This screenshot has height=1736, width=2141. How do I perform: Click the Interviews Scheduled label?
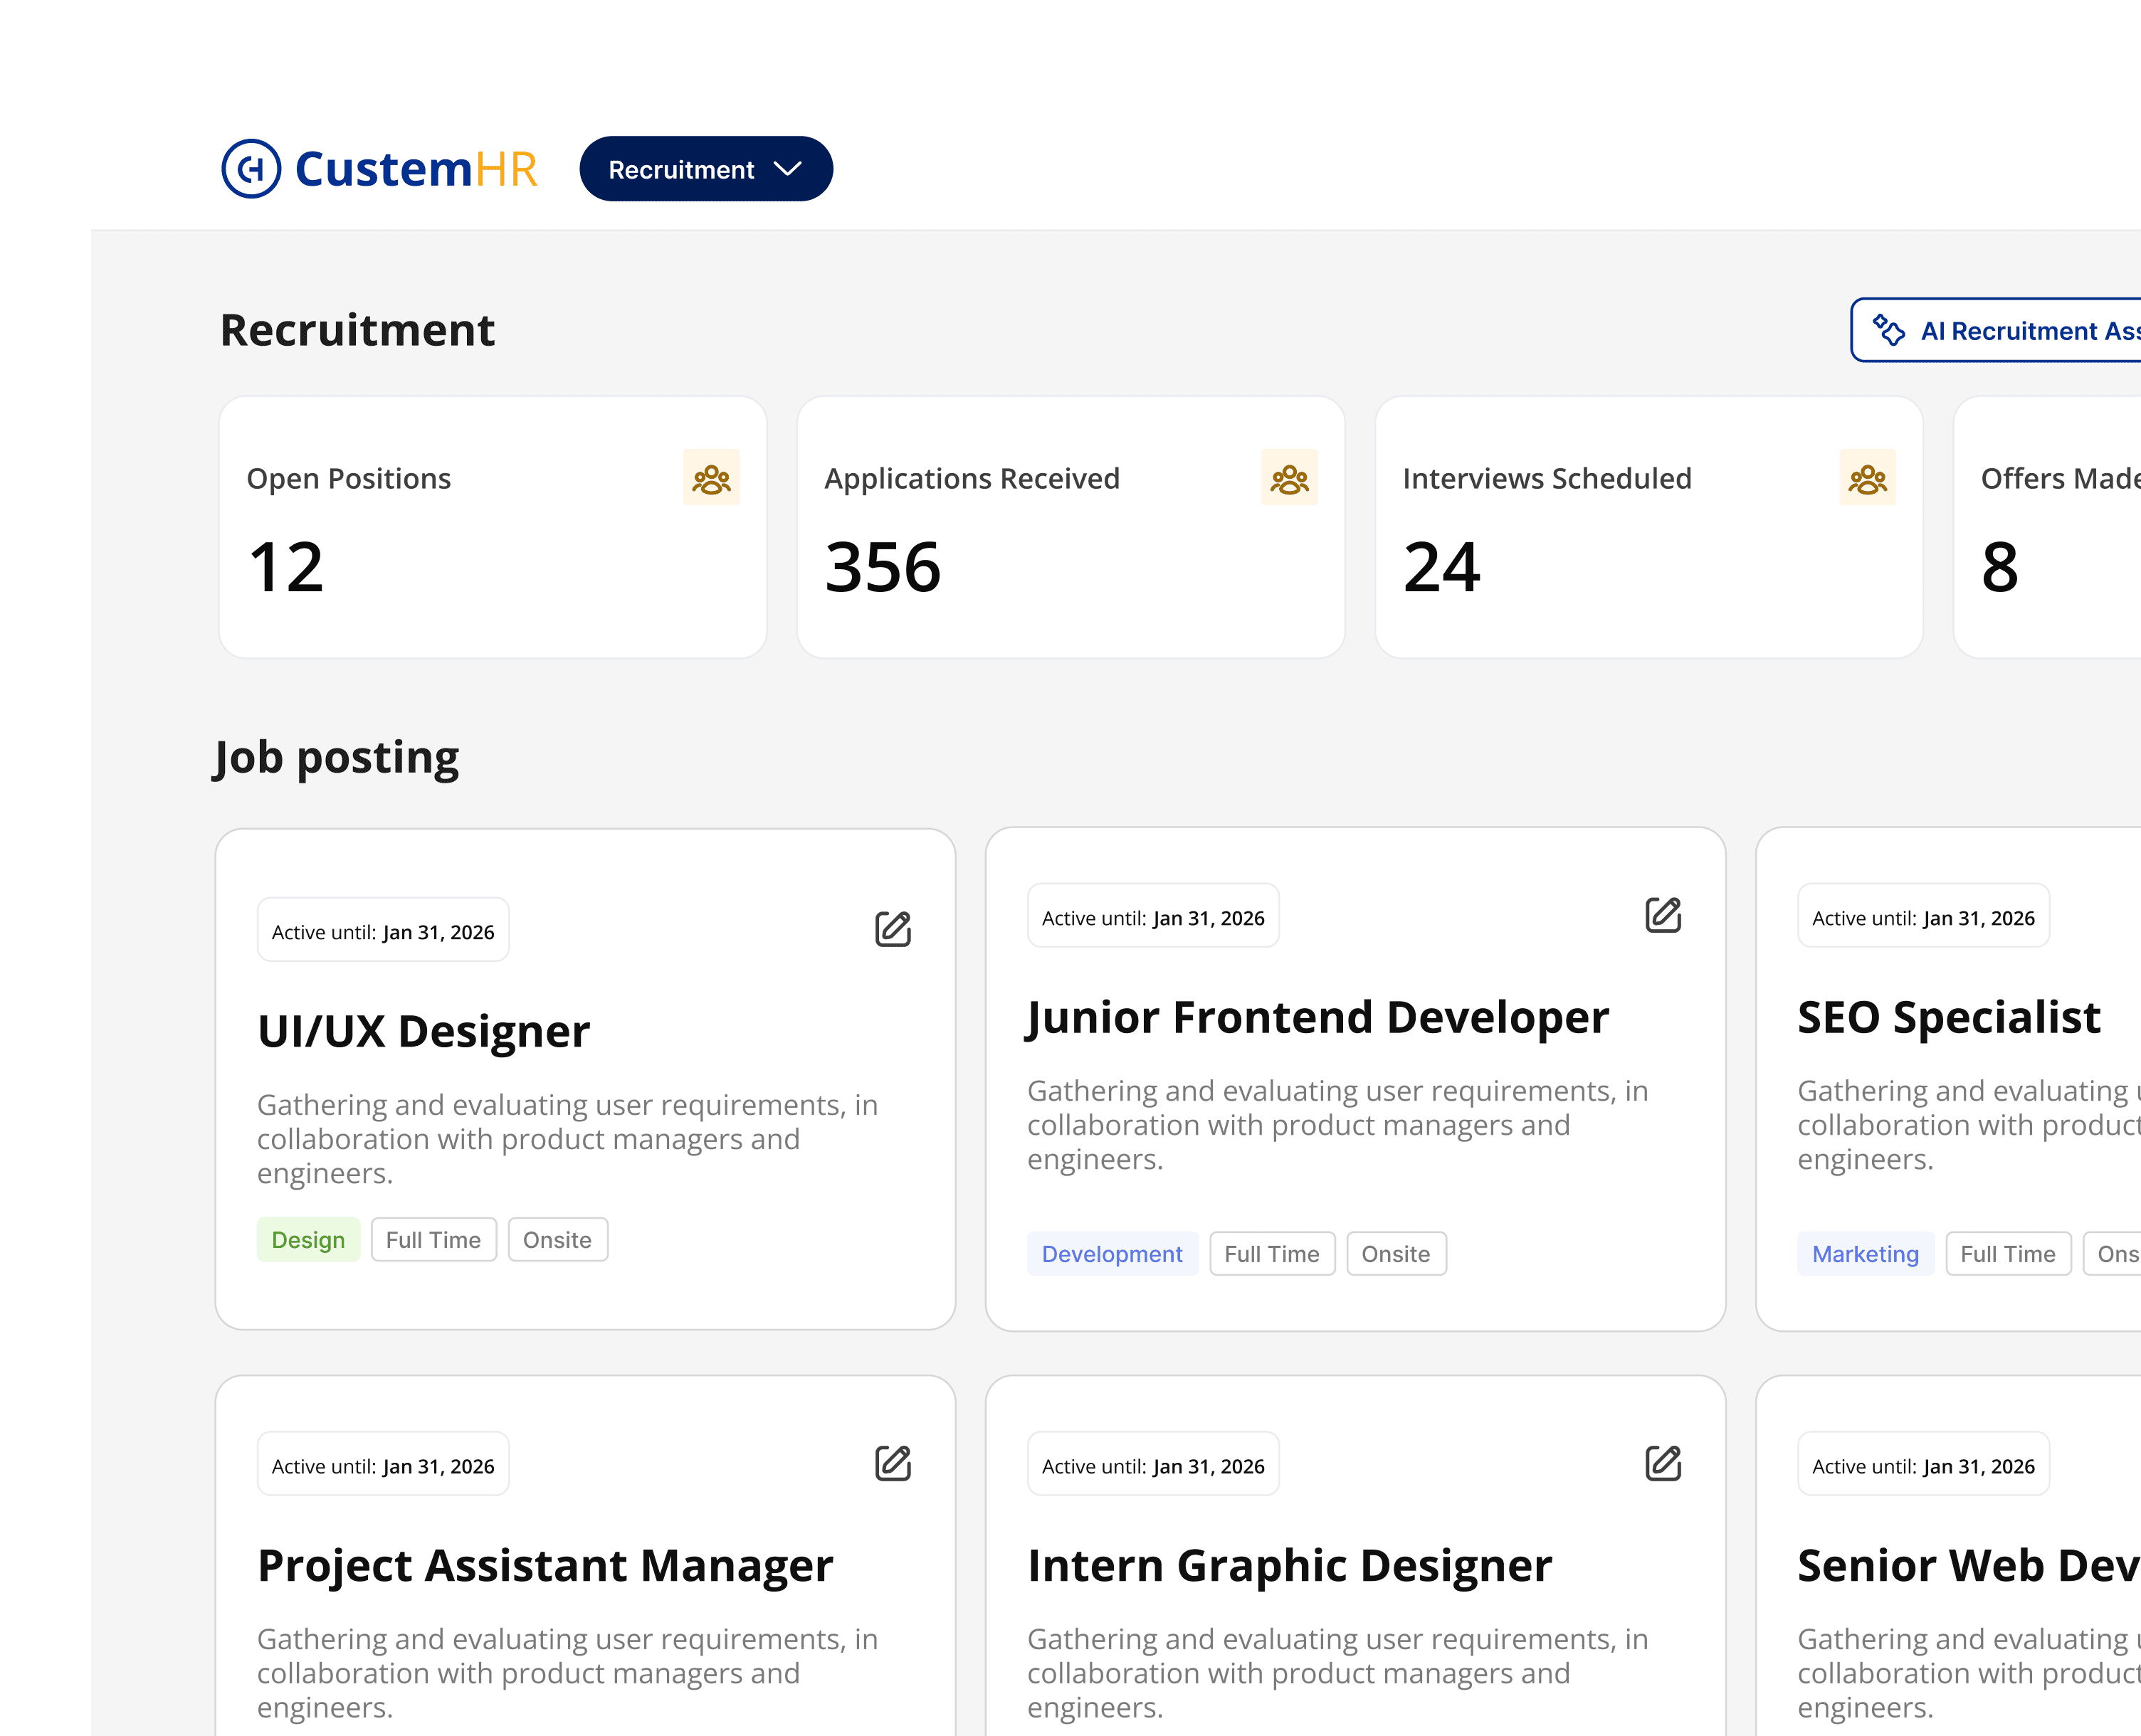click(1547, 479)
